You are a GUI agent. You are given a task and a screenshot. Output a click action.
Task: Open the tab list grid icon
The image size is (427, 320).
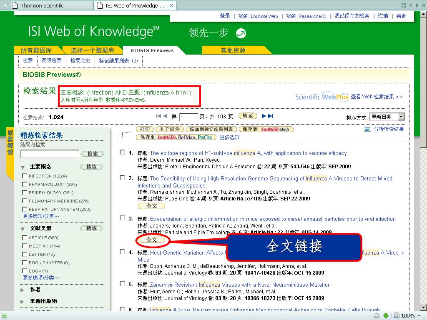404,5
